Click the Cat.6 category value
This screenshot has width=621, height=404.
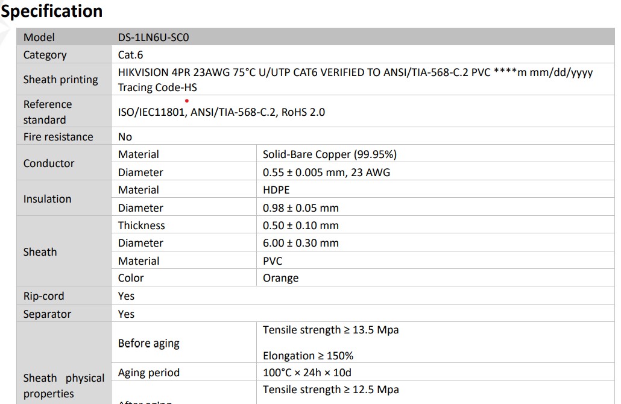coord(130,55)
